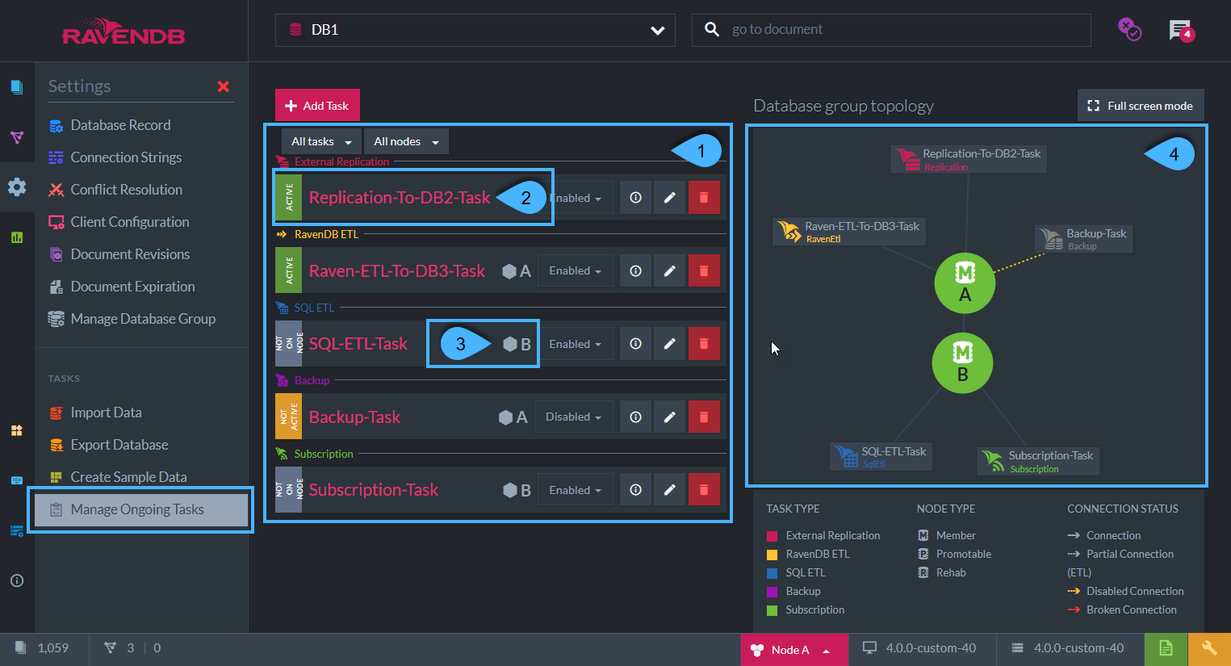
Task: Select Manage Ongoing Tasks menu item
Action: (140, 509)
